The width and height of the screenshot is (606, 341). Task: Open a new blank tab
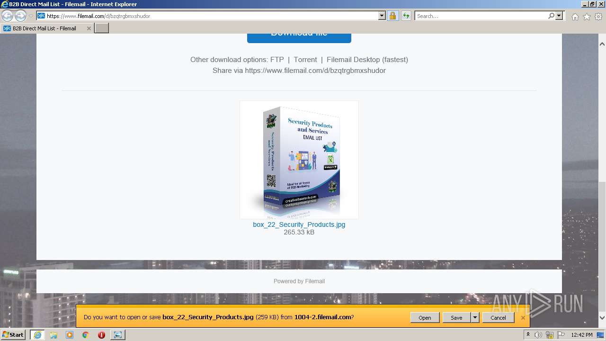[102, 28]
